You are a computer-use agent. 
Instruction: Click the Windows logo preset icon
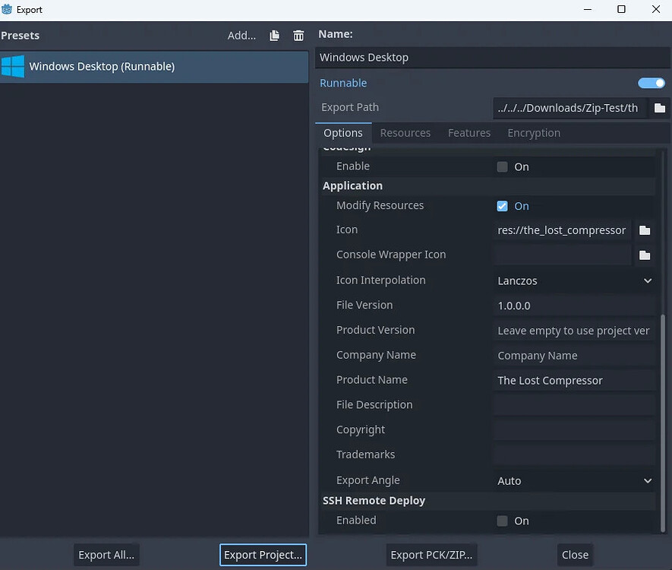(x=12, y=66)
